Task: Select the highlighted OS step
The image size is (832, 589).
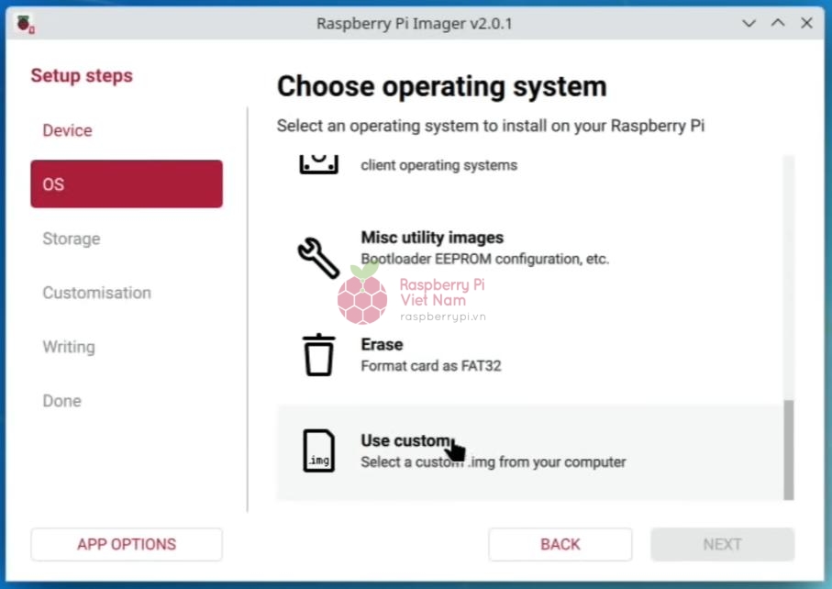Action: click(x=127, y=183)
